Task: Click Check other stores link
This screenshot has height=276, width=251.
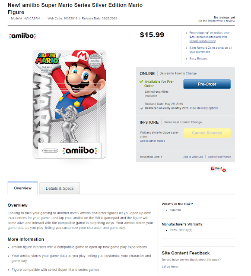Action: point(153,141)
